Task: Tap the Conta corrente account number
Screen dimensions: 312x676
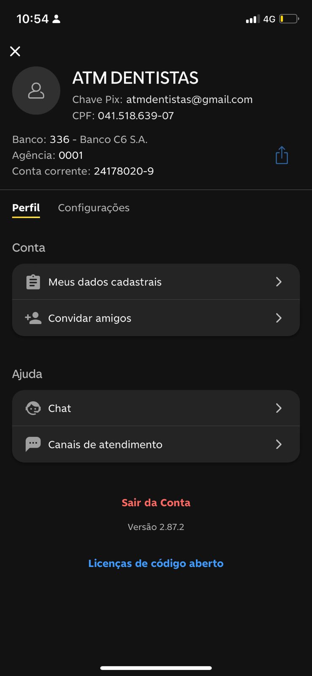Action: [124, 171]
